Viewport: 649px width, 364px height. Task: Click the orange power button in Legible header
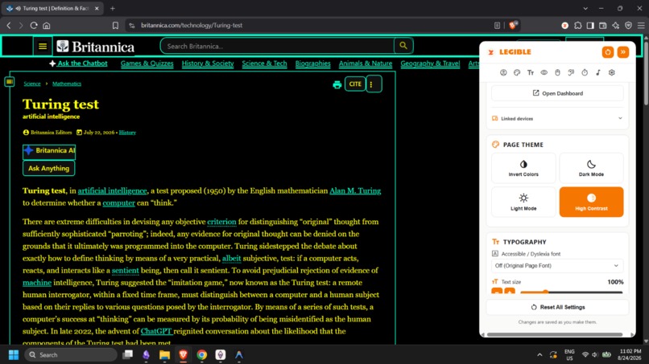click(608, 52)
